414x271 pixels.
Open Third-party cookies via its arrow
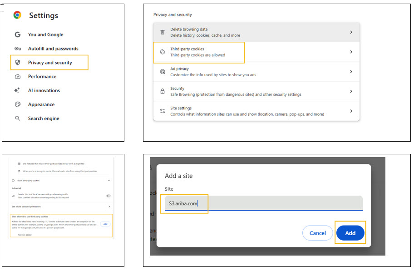click(x=351, y=52)
